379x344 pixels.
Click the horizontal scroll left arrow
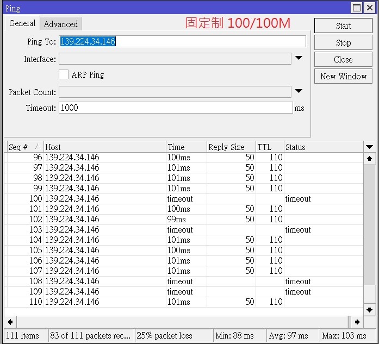coord(10,322)
